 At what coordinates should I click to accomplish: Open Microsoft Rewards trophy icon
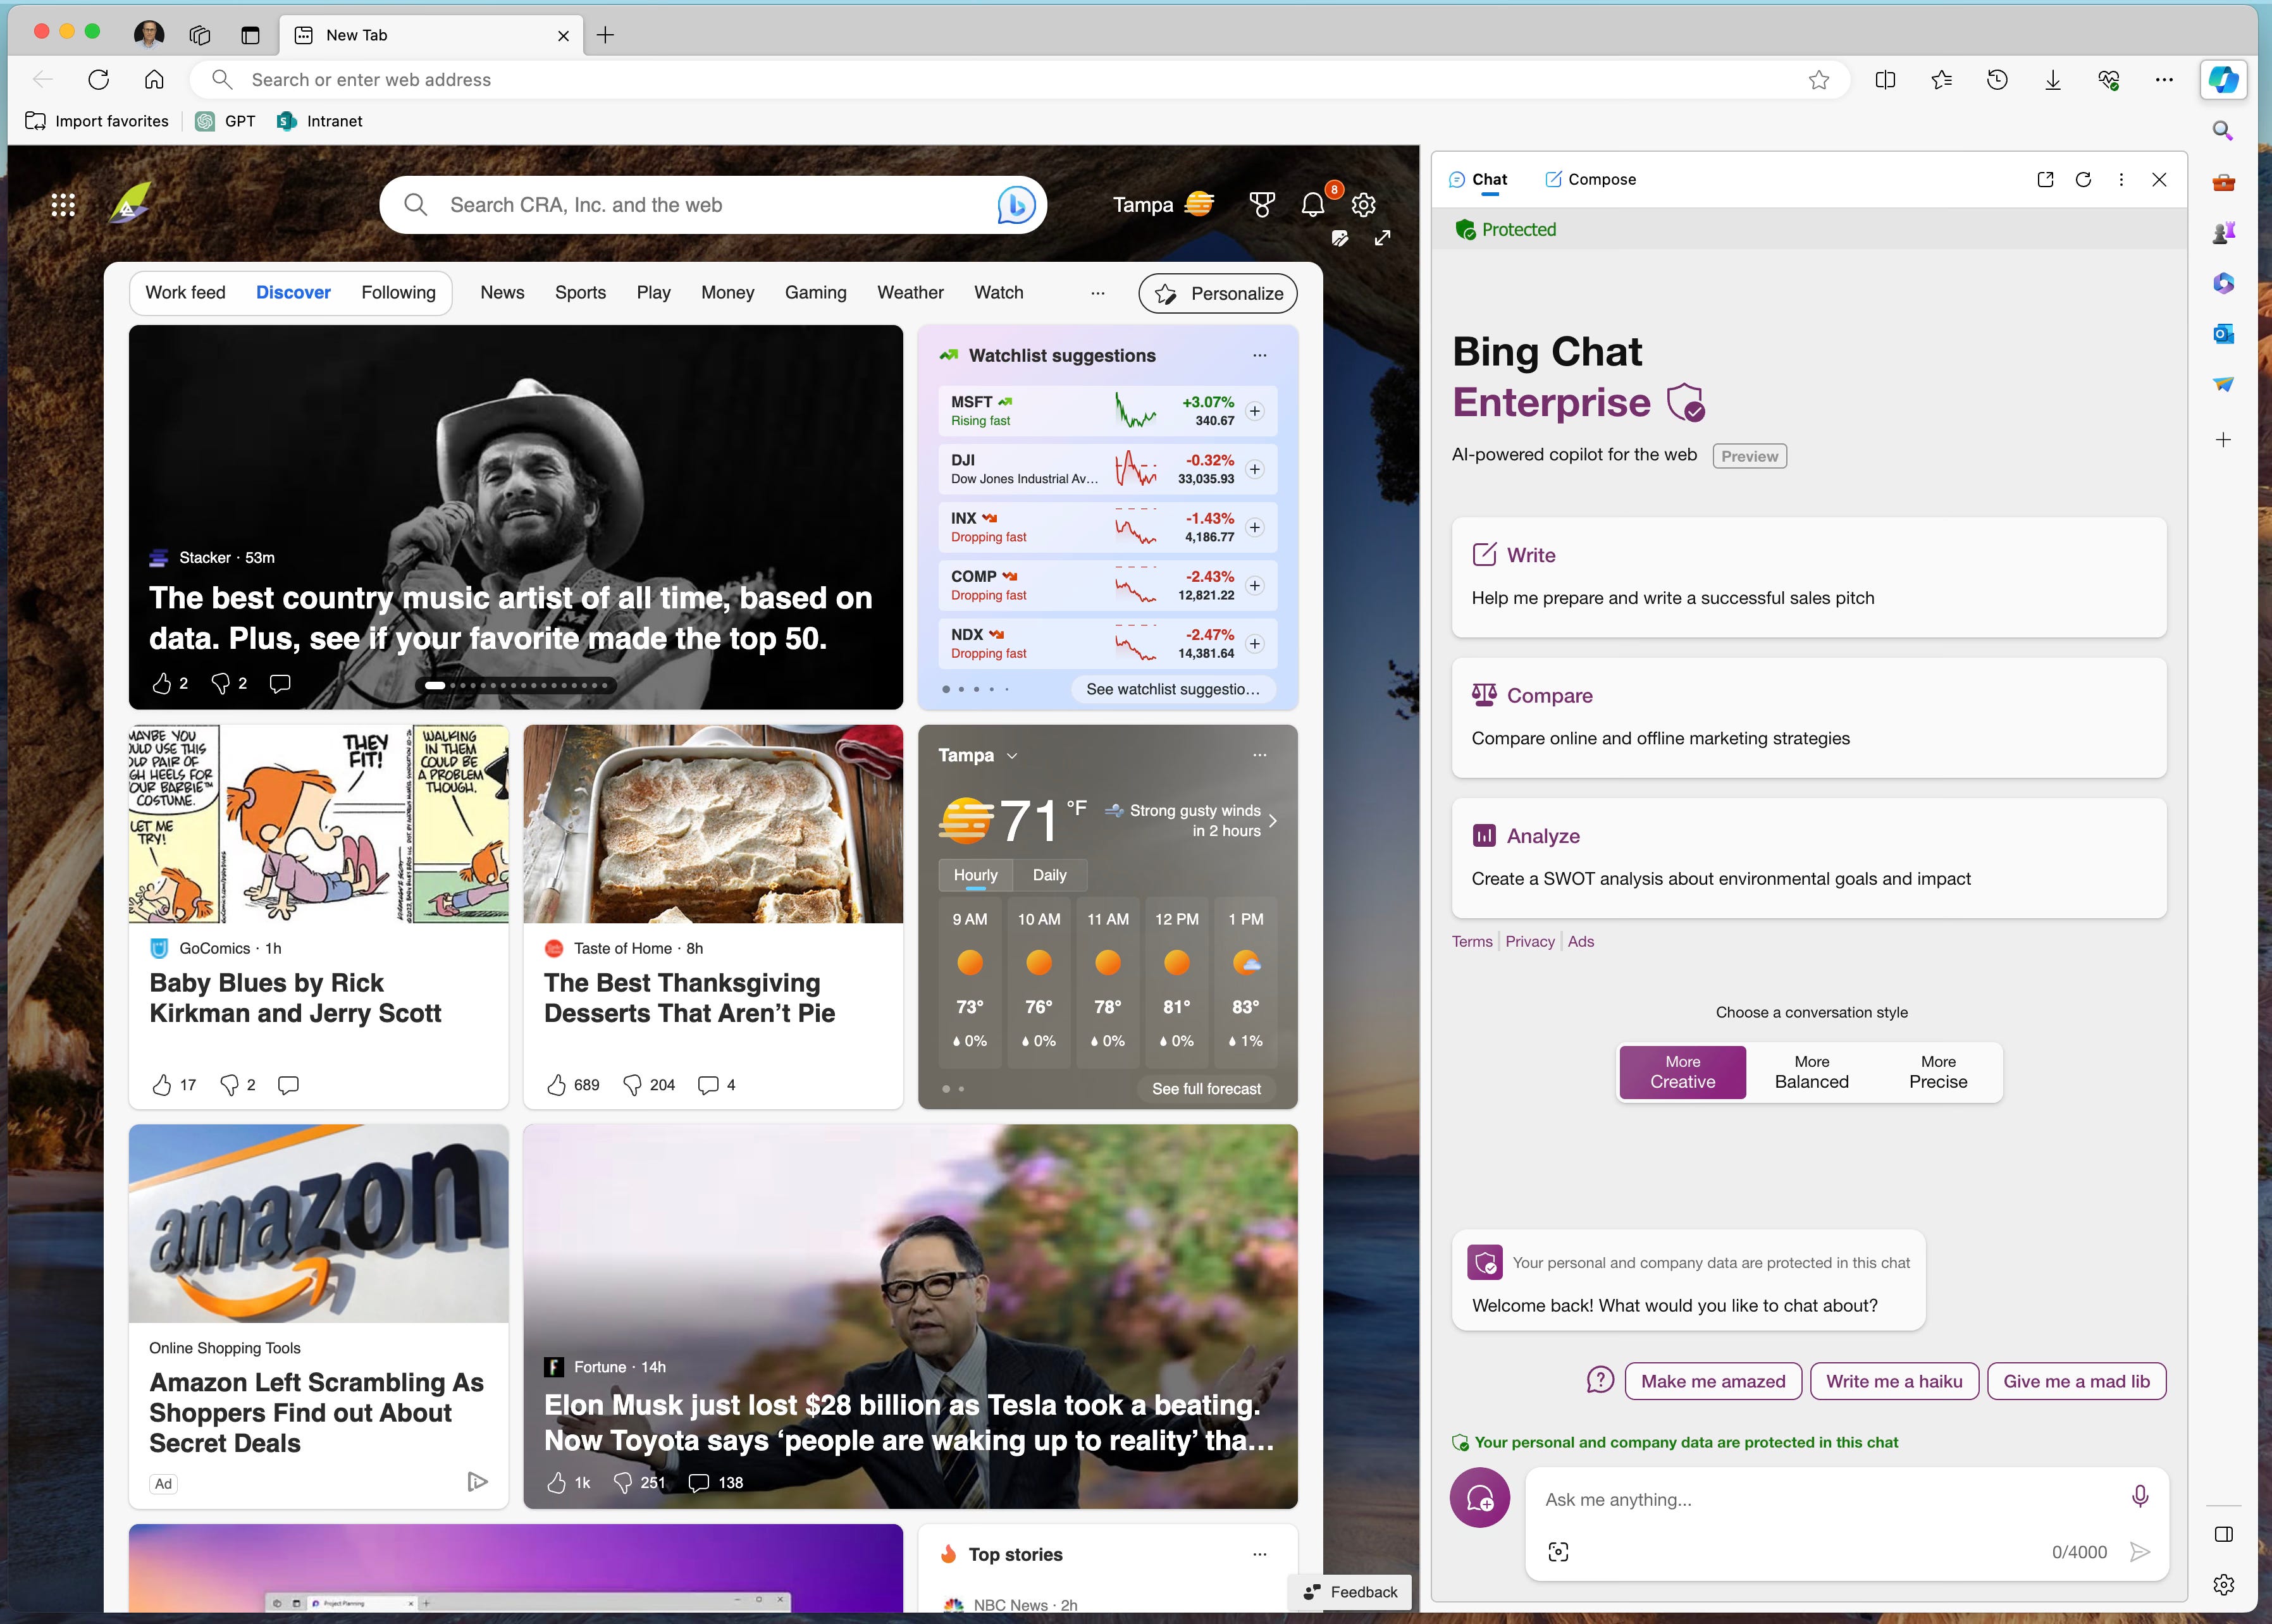pos(1262,205)
